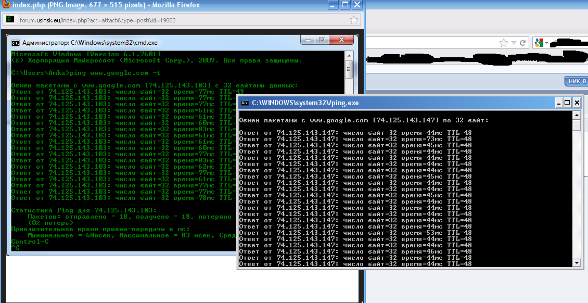Open the address bar history dropdown arrow
The height and width of the screenshot is (303, 588).
pyautogui.click(x=514, y=43)
